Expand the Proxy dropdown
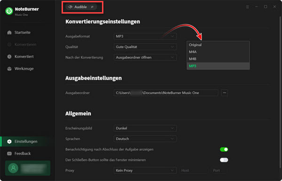The height and width of the screenshot is (181, 282). [145, 170]
